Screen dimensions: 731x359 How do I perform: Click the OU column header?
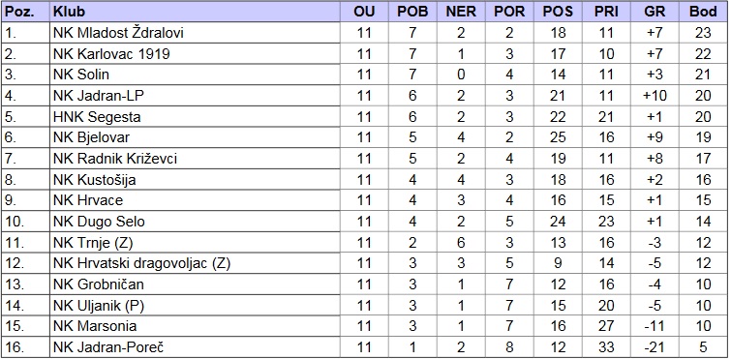pyautogui.click(x=364, y=12)
